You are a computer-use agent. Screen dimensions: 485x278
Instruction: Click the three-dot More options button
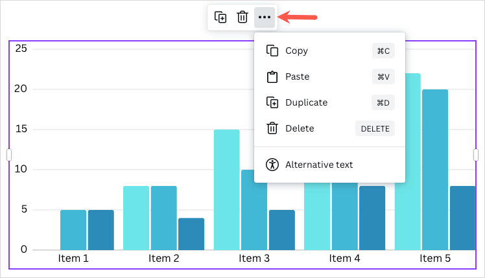click(x=265, y=17)
